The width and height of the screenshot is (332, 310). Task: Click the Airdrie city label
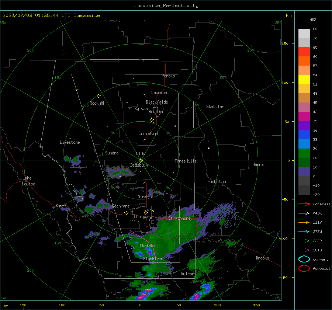pyautogui.click(x=145, y=197)
